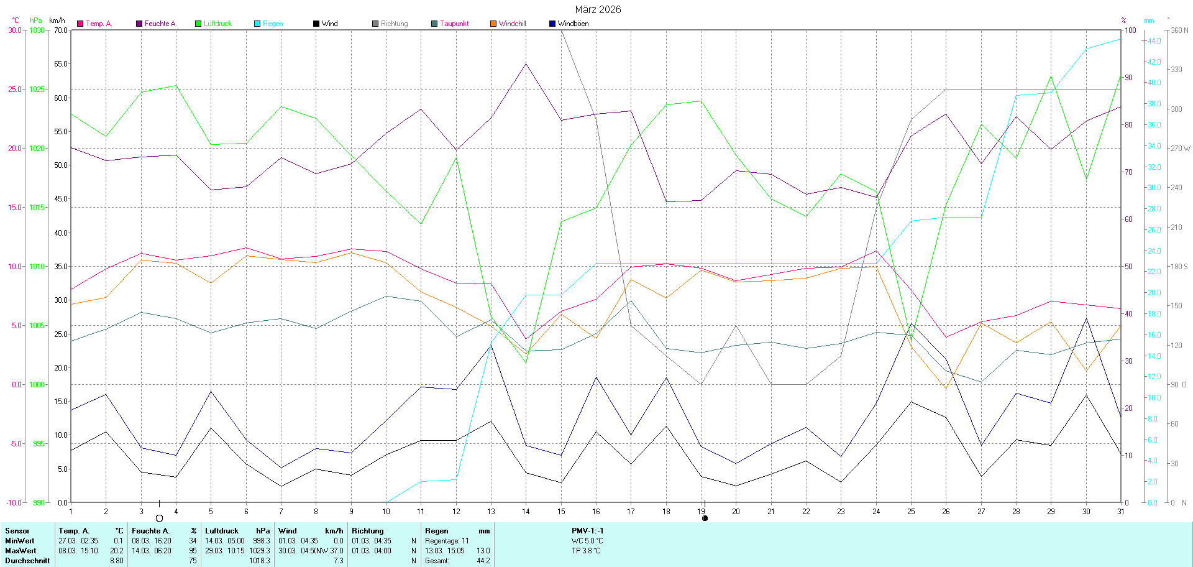Click the März 2026 chart title
This screenshot has height=567, width=1193.
point(598,9)
